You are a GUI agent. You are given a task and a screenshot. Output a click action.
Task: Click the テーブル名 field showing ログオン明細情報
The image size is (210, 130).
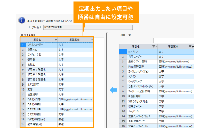coord(88,27)
